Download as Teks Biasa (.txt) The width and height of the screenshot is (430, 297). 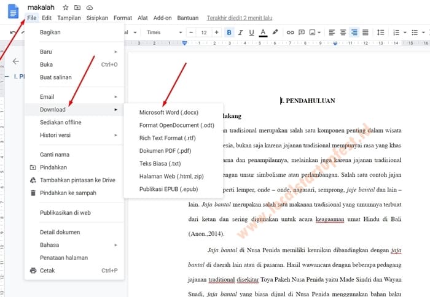pyautogui.click(x=173, y=164)
